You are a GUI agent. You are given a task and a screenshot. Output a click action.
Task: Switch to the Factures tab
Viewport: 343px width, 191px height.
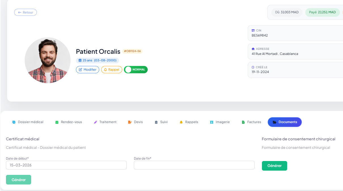click(251, 122)
